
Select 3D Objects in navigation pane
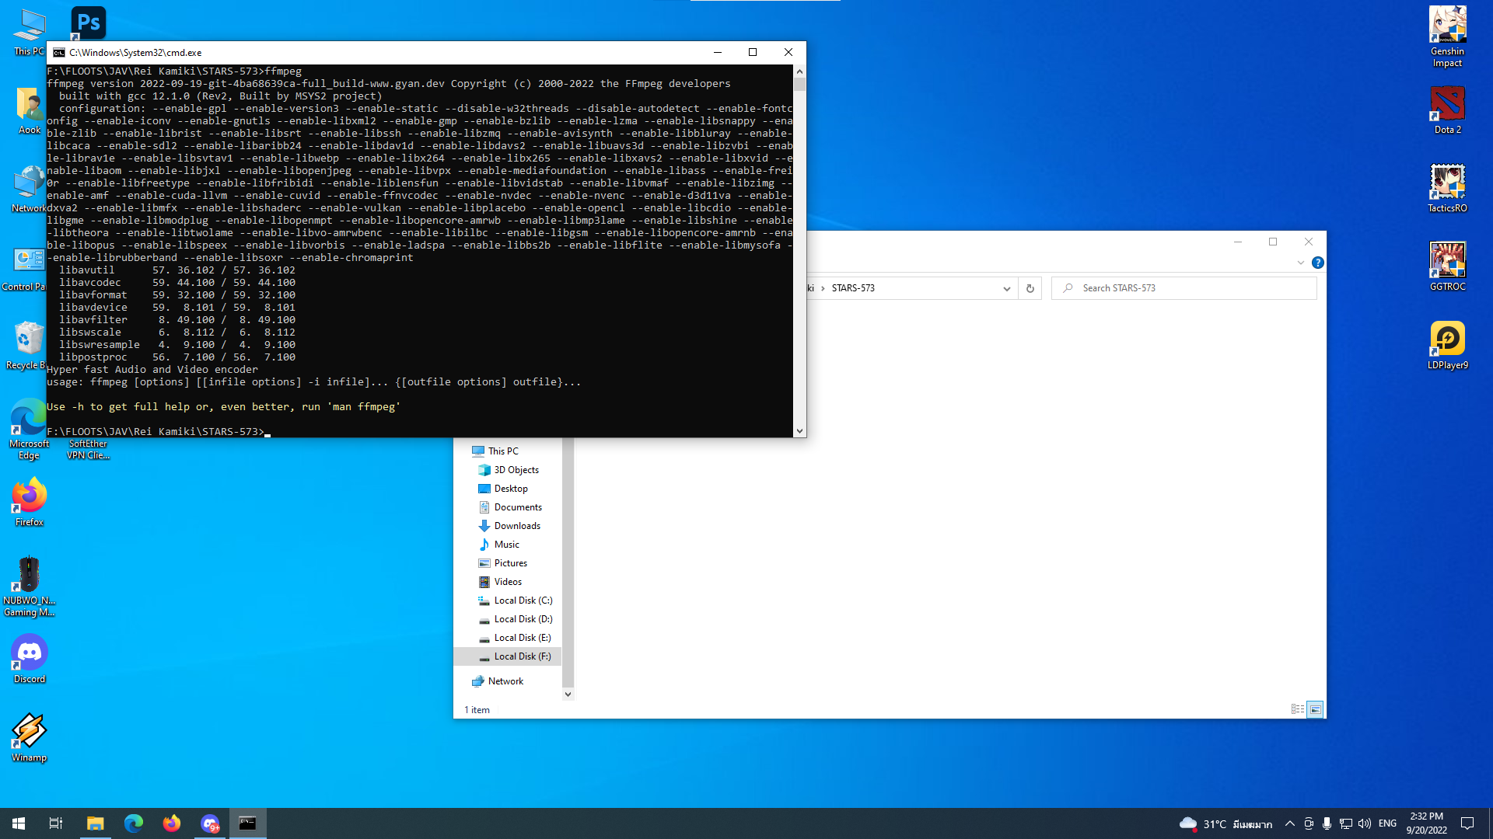(x=516, y=470)
